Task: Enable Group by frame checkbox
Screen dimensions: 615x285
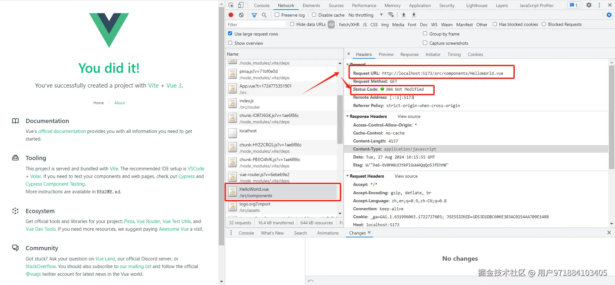Action: coord(425,33)
